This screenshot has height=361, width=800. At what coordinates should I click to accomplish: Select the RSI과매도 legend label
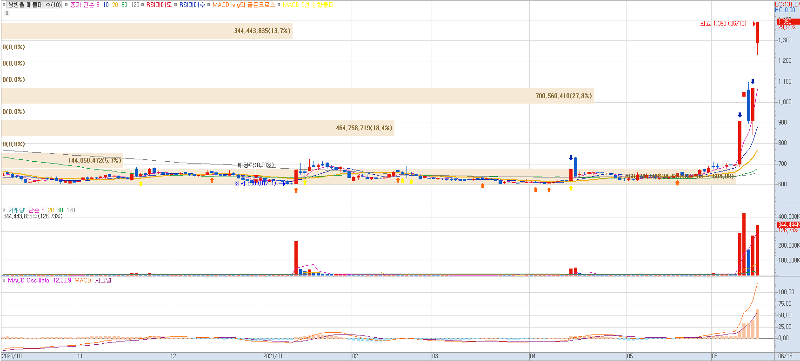[x=159, y=5]
